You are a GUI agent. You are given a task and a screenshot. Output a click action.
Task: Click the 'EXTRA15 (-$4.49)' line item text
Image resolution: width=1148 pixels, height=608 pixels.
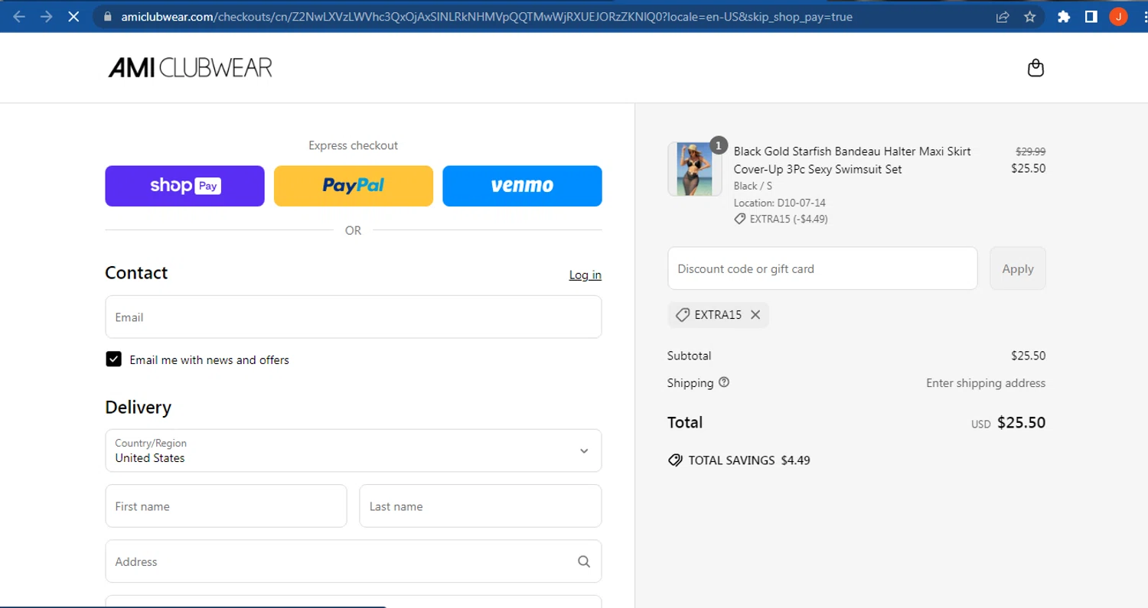tap(788, 219)
